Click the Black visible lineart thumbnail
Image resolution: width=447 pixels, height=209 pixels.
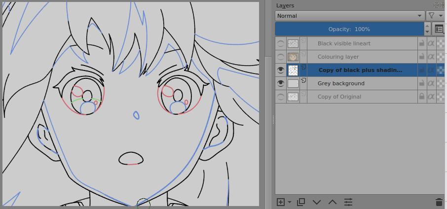(x=293, y=43)
